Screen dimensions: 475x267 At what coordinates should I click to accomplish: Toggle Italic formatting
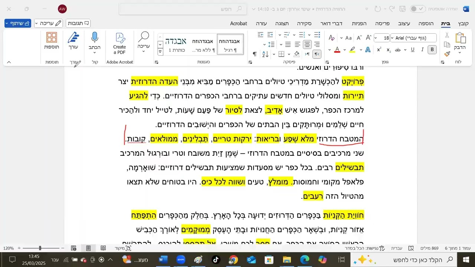pos(422,50)
